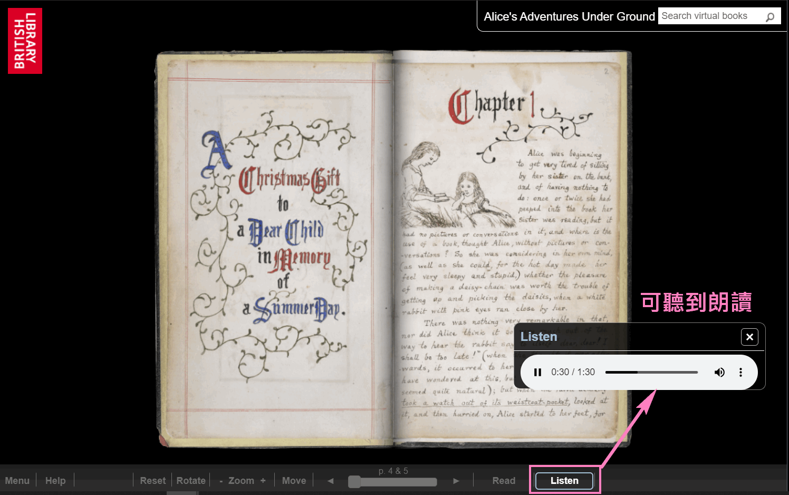Go to next page with right arrow
Screen dimensions: 789x495
pos(456,481)
